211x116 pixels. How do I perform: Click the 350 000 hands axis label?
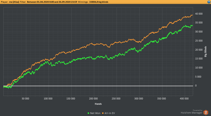tap(162, 99)
